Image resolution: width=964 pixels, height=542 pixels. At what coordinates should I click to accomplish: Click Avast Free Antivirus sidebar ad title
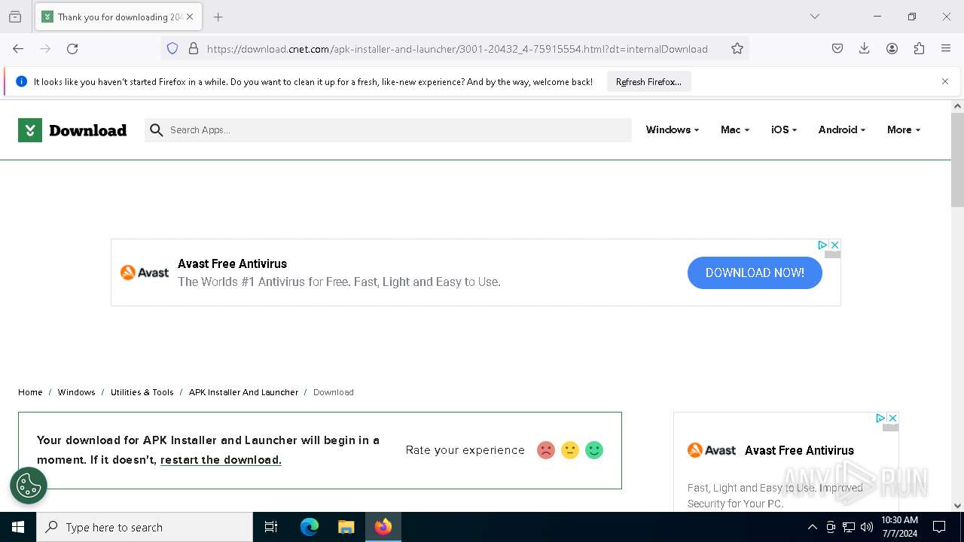(799, 450)
